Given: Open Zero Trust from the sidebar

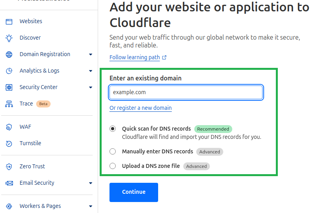Looking at the screenshot, I should point(32,166).
